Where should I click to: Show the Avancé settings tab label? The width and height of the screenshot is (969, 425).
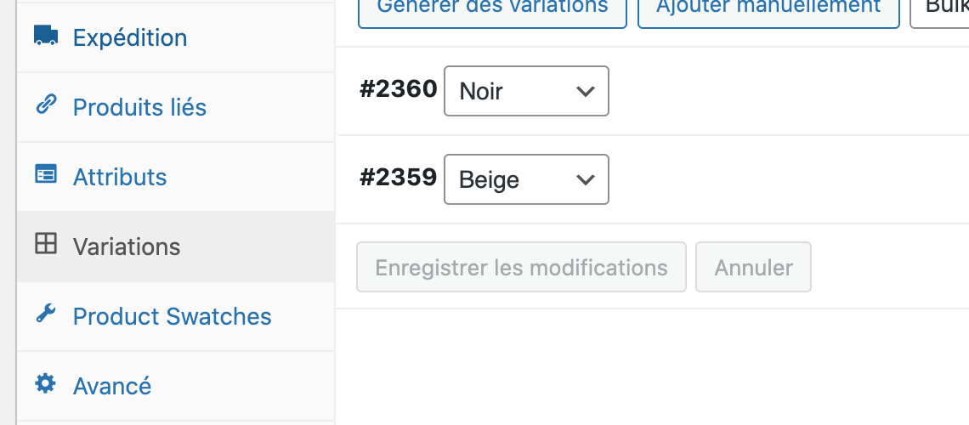click(x=112, y=386)
